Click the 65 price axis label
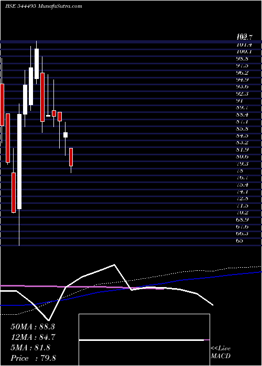262x366 pixels. click(239, 241)
